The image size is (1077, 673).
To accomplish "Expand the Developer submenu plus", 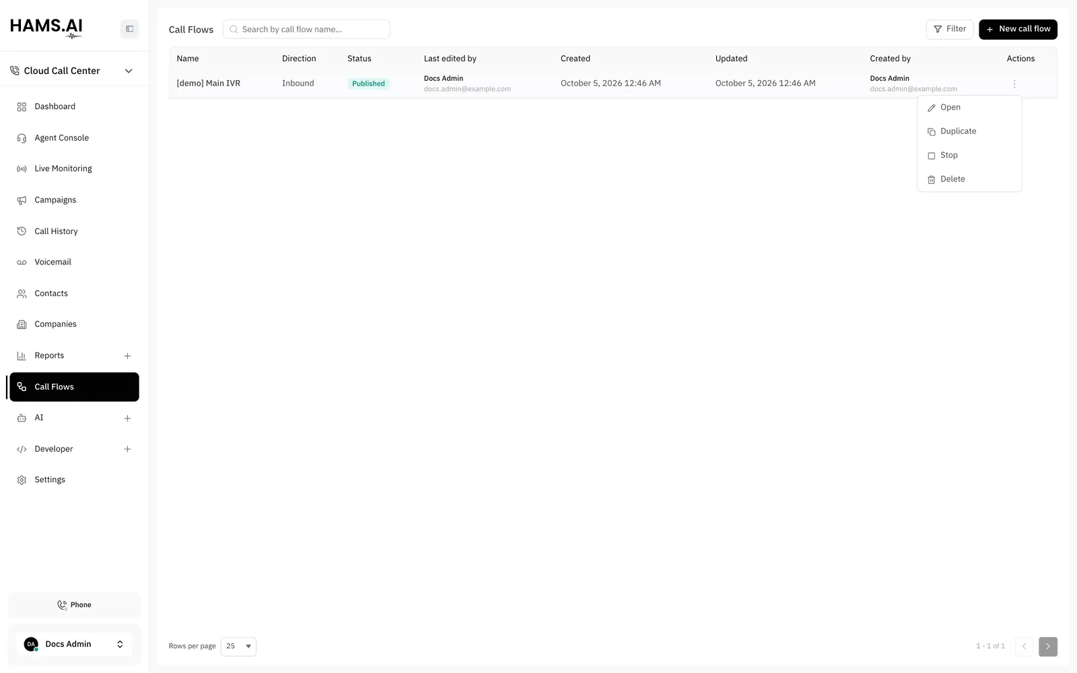I will (127, 450).
